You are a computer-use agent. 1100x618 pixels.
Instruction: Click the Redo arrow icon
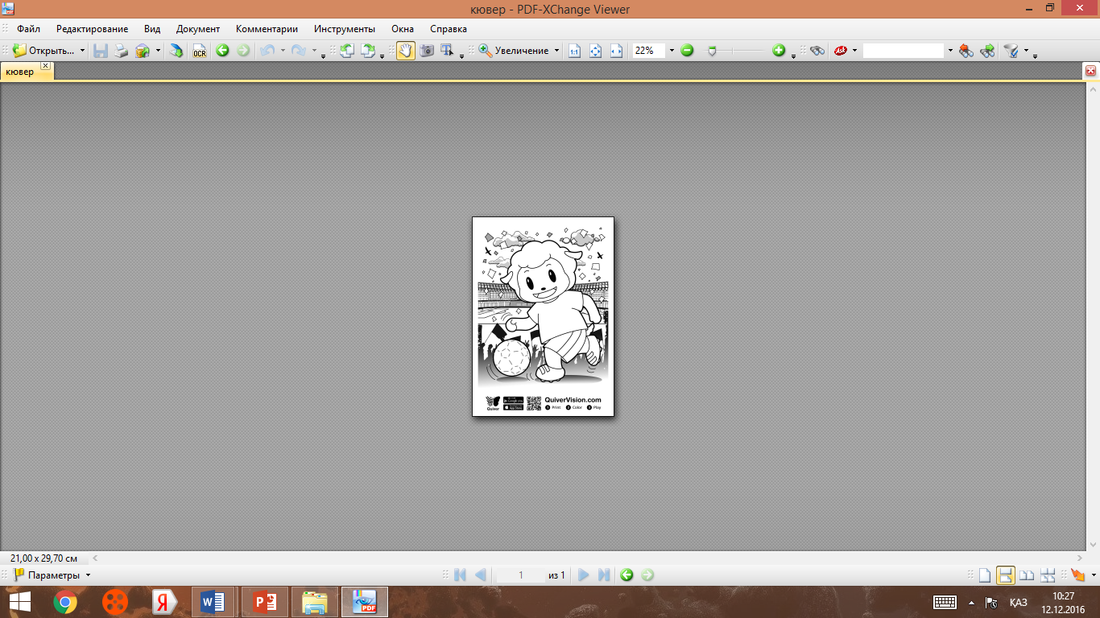[299, 51]
